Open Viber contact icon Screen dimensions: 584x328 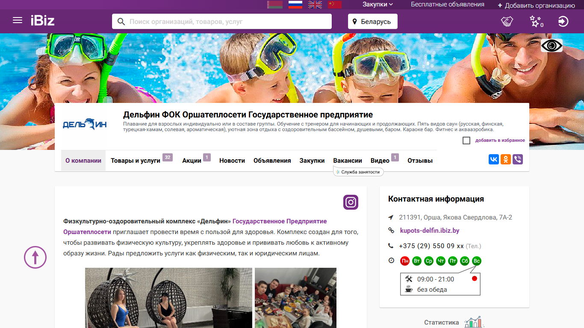[518, 159]
